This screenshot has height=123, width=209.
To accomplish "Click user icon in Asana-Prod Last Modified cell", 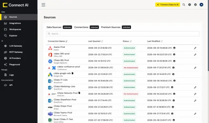I will [x=174, y=48].
